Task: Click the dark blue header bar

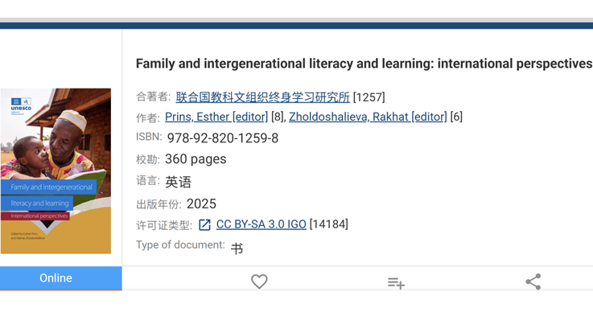Action: (x=296, y=26)
